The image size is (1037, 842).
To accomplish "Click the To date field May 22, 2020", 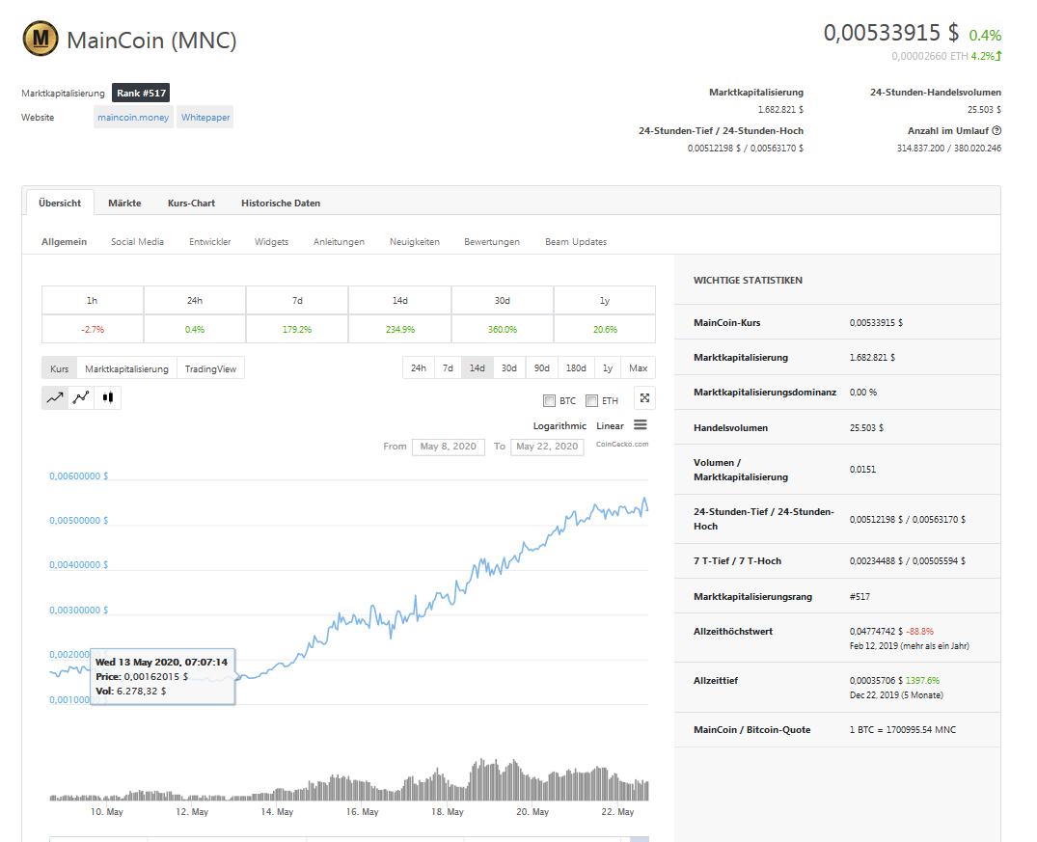I will [547, 447].
